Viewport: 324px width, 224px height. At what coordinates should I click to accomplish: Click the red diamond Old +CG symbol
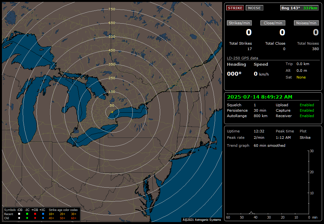click(x=35, y=218)
